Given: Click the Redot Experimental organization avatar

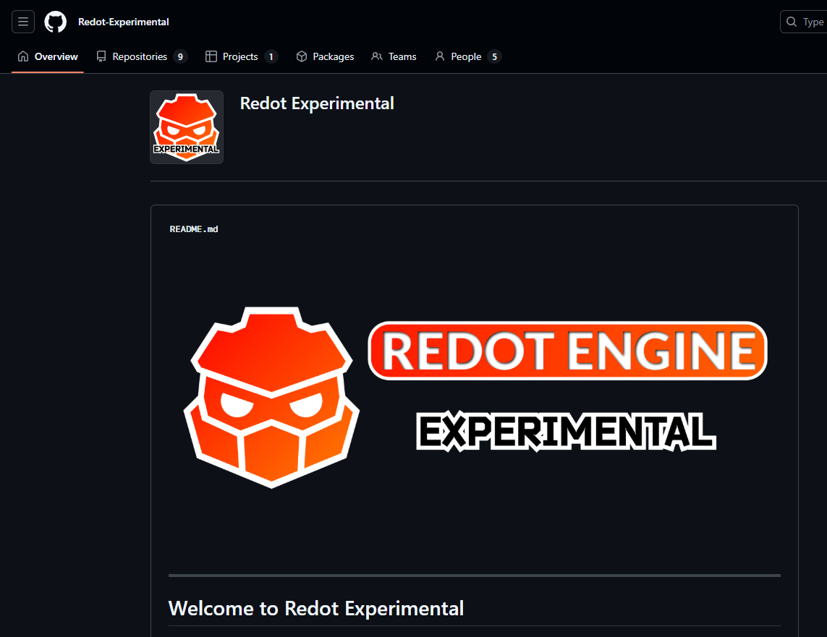Looking at the screenshot, I should click(186, 127).
